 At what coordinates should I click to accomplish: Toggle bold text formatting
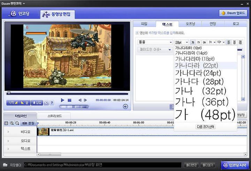coord(193,42)
